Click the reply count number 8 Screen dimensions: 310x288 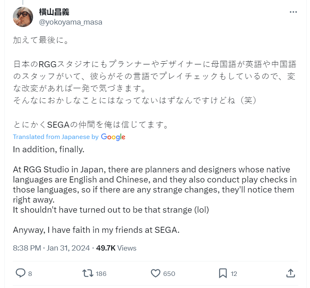coord(30,274)
